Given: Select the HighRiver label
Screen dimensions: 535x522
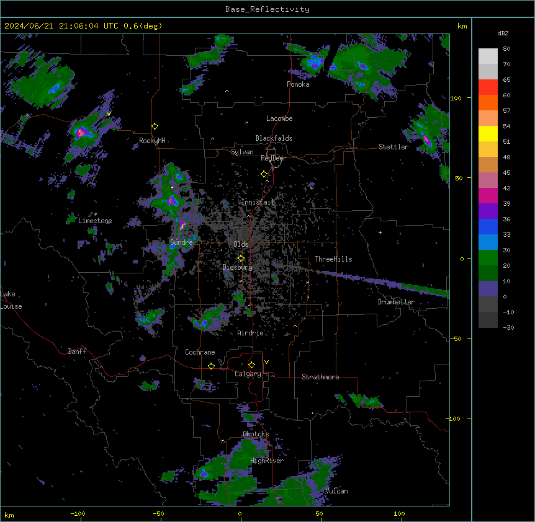Looking at the screenshot, I should point(267,461).
